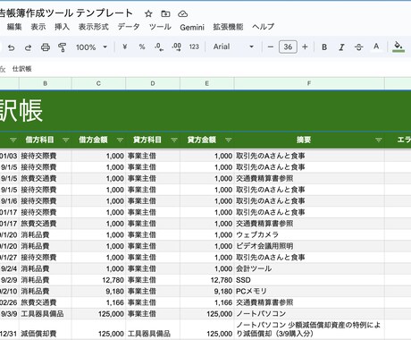Toggle bold formatting
Viewport: 411px width, 340px height.
pos(324,47)
